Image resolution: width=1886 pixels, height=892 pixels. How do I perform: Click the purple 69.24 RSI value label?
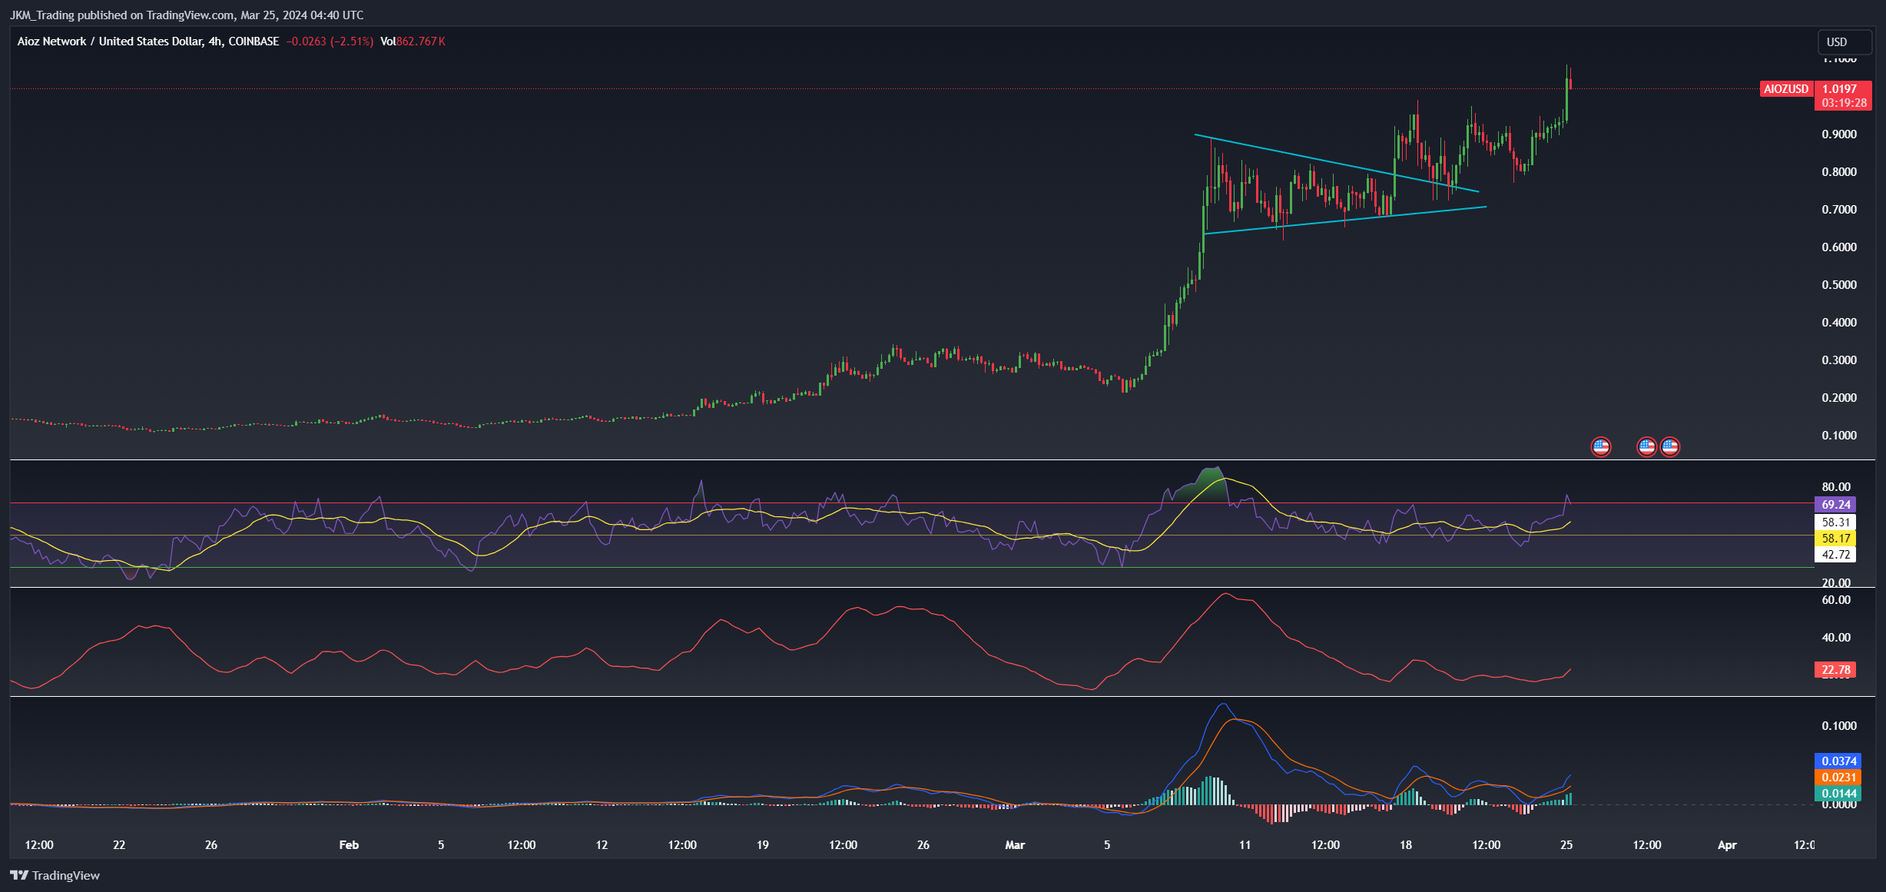1835,505
